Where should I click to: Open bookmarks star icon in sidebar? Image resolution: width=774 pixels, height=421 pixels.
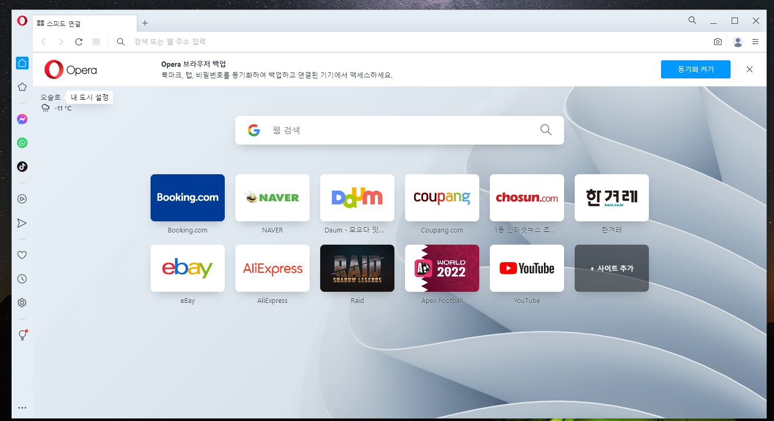point(22,87)
